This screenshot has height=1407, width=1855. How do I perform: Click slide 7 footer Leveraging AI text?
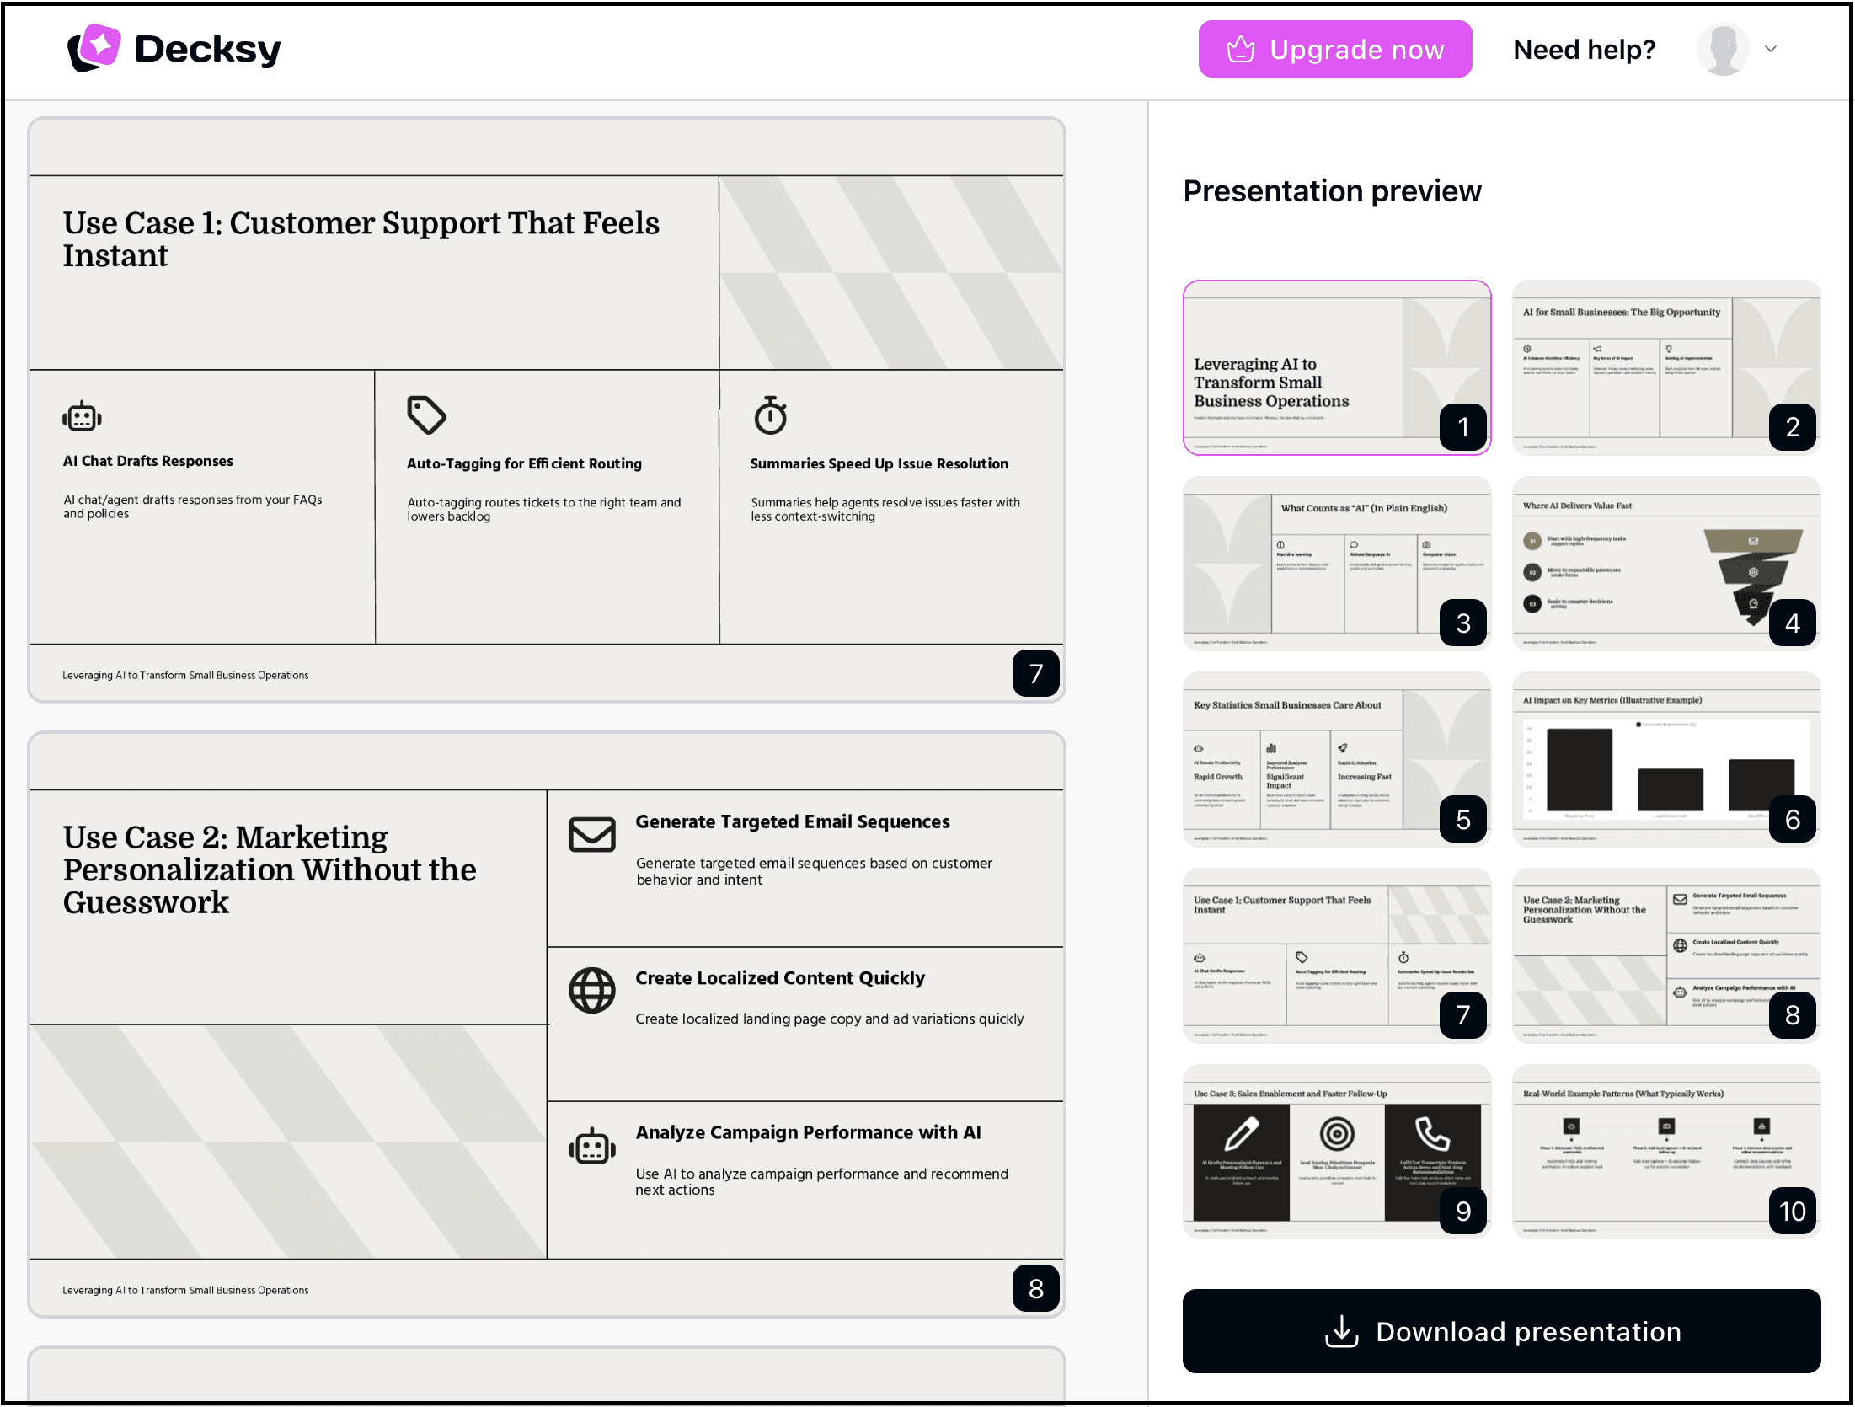click(185, 675)
